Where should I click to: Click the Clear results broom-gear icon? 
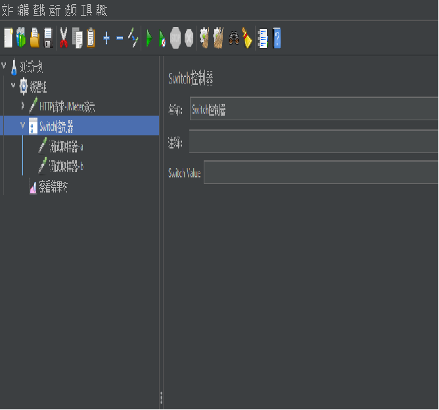204,38
